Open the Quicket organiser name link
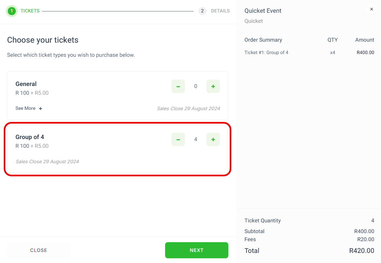 (254, 21)
